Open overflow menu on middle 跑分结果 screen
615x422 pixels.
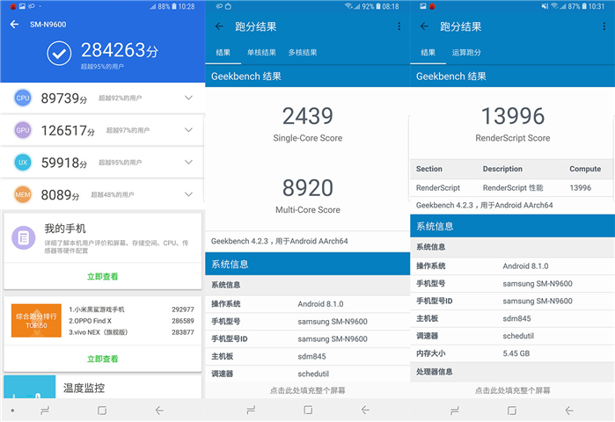[399, 26]
